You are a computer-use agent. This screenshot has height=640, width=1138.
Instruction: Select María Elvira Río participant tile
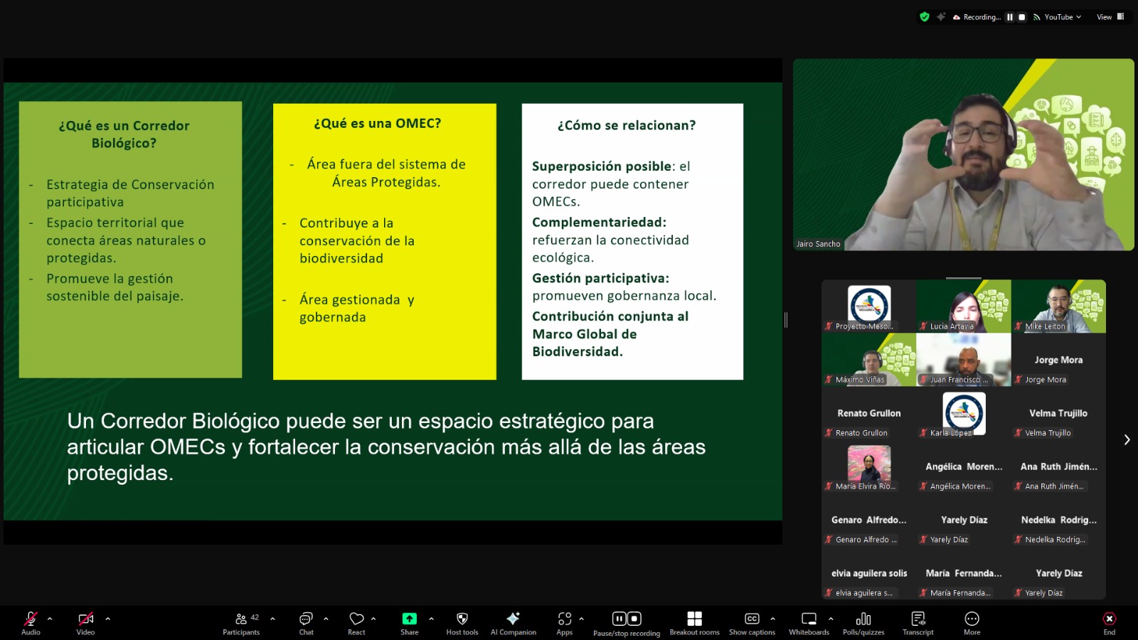tap(868, 466)
